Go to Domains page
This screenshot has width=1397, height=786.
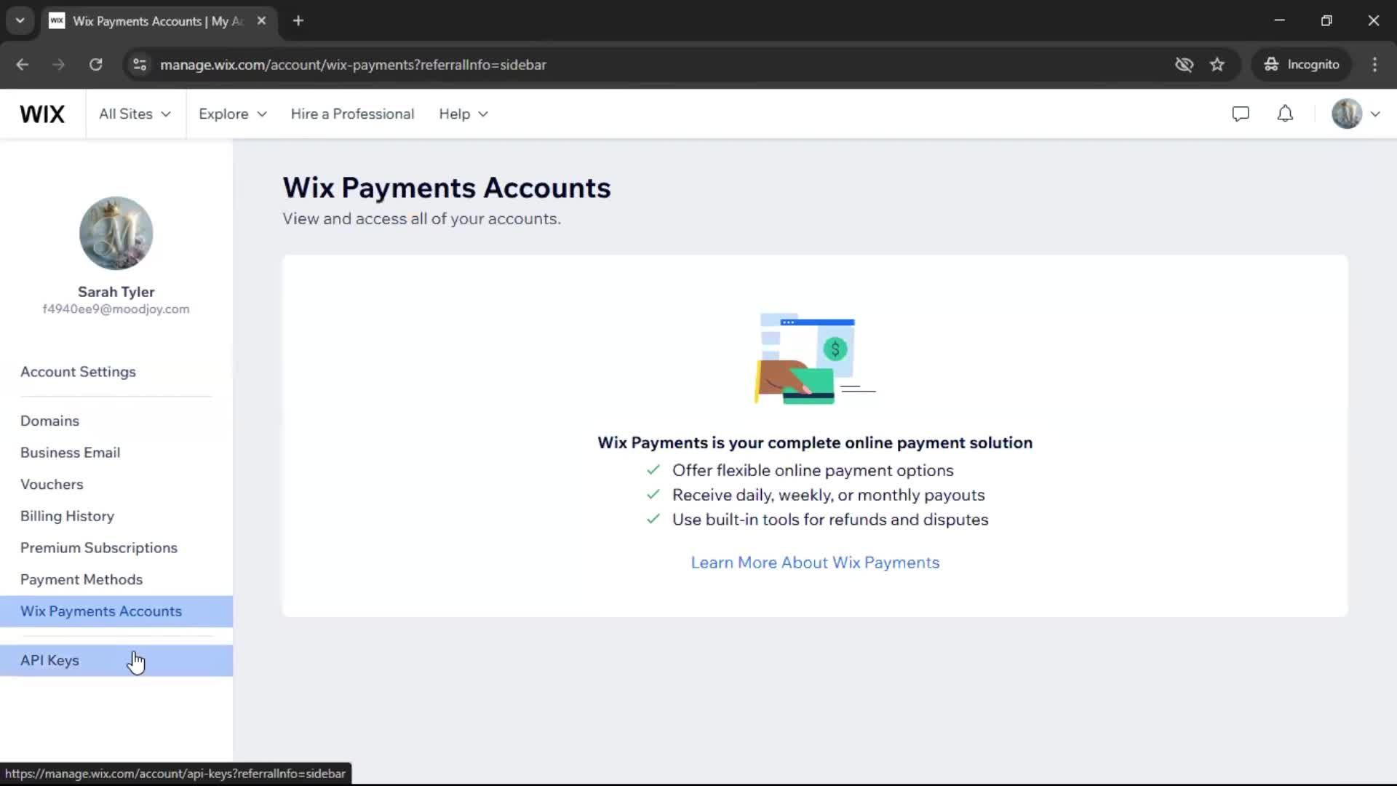pyautogui.click(x=49, y=421)
